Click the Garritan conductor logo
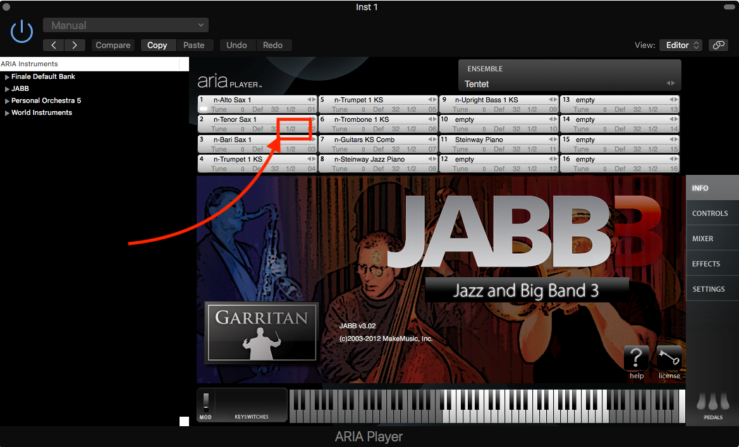 pyautogui.click(x=260, y=332)
